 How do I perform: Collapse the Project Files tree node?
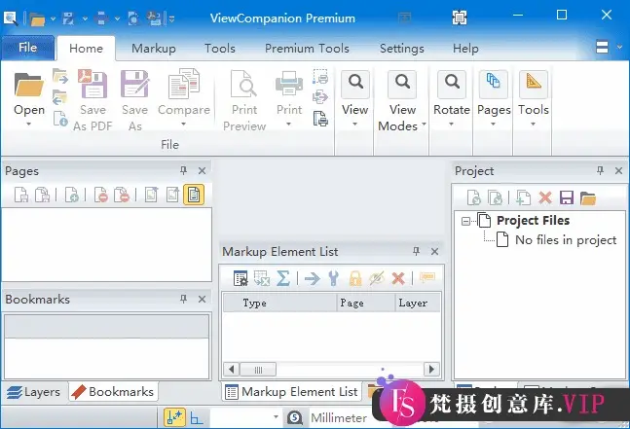[465, 221]
